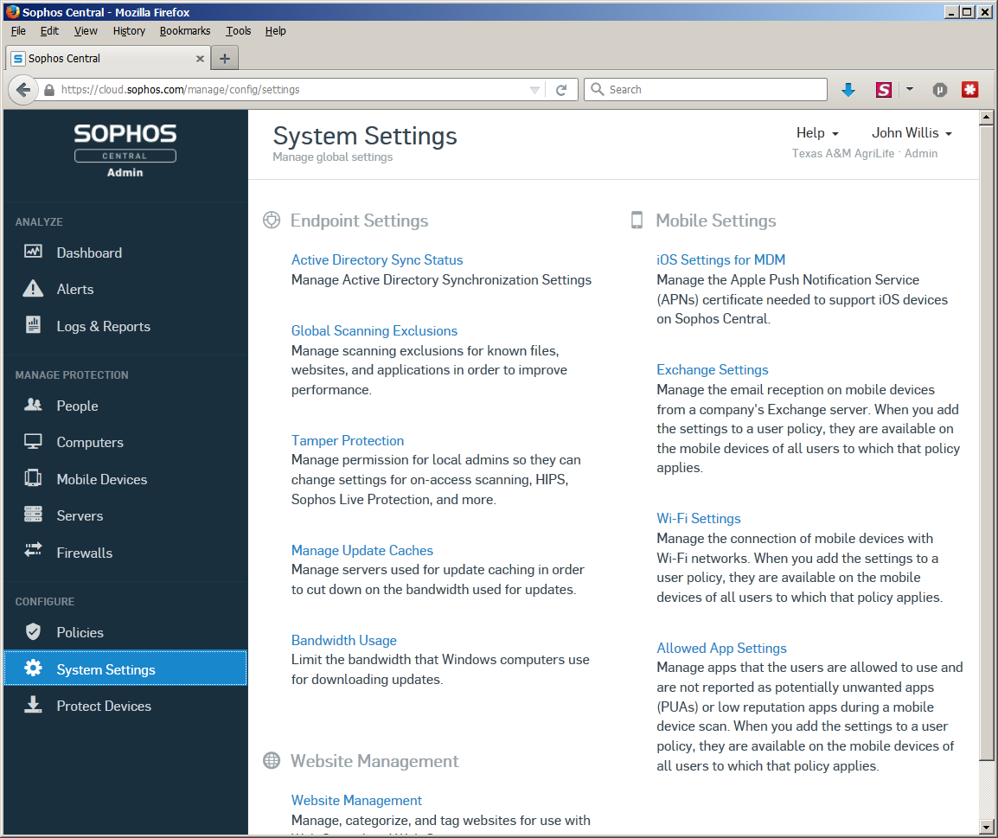Click the Logs & Reports chart icon

coord(33,325)
